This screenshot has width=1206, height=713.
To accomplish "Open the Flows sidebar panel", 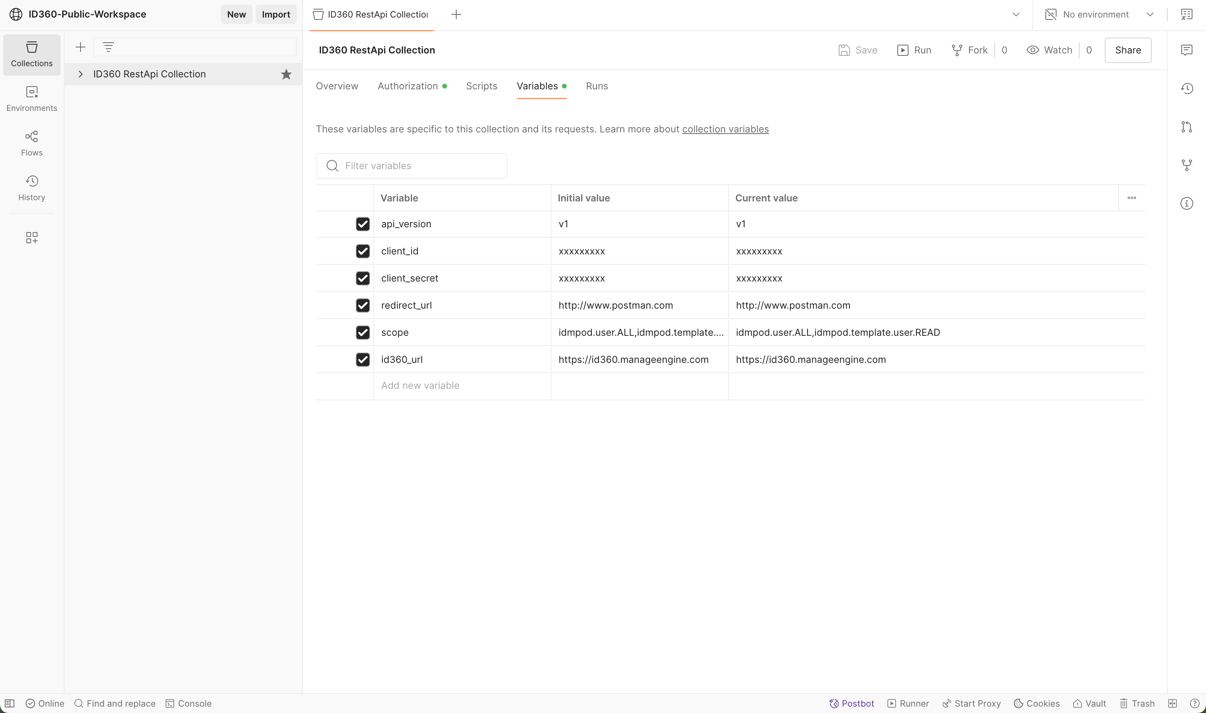I will pos(32,144).
